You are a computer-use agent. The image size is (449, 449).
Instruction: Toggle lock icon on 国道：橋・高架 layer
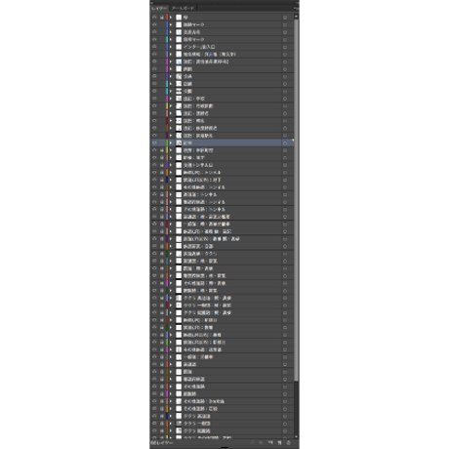click(162, 268)
